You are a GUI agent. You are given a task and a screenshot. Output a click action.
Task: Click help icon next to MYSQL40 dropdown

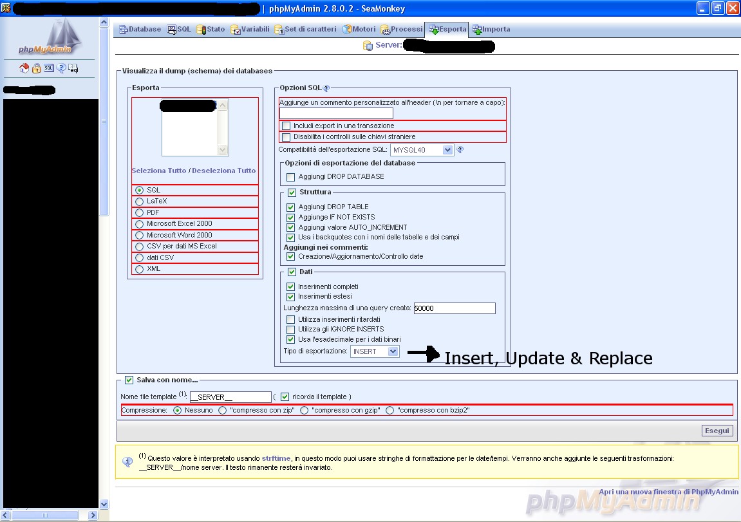460,150
